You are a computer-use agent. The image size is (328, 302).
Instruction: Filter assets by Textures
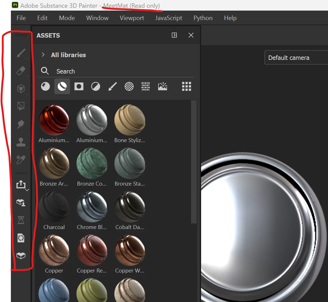click(x=146, y=86)
